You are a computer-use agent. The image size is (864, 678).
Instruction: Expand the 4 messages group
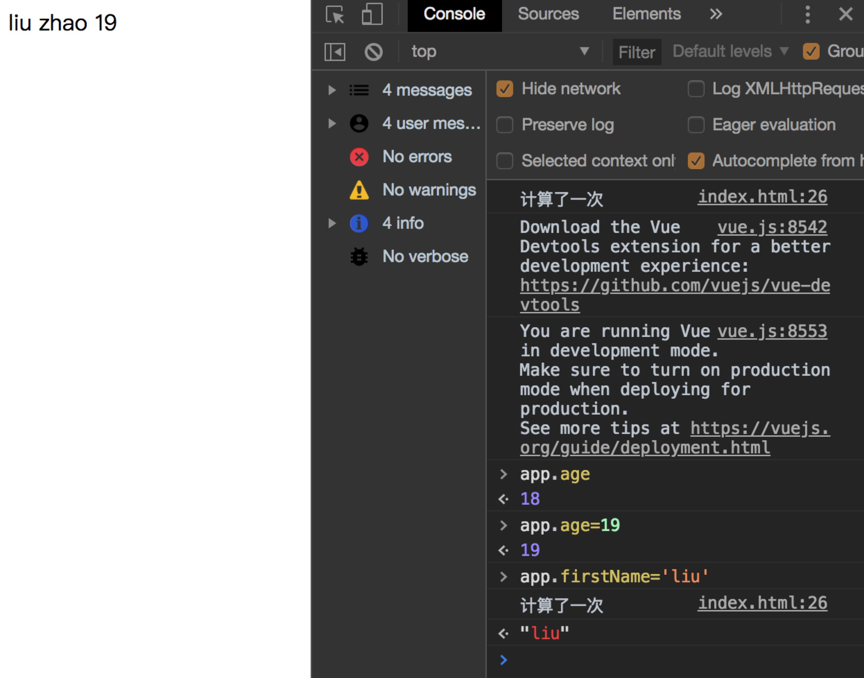tap(332, 90)
